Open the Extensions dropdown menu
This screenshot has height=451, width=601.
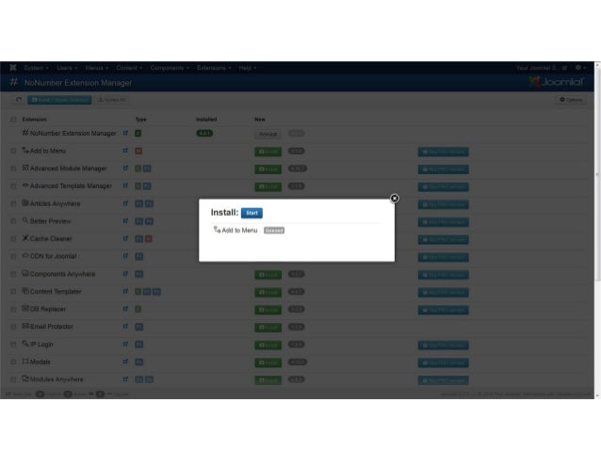coord(214,68)
